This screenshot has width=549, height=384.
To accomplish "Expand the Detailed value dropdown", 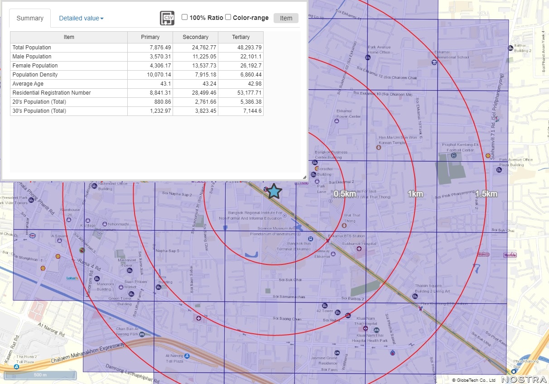I will pyautogui.click(x=82, y=18).
